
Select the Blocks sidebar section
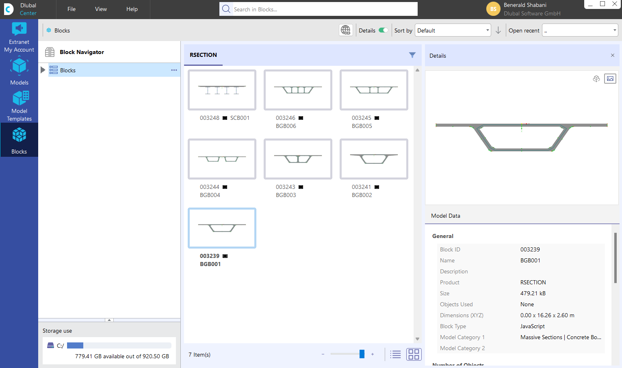click(x=19, y=140)
